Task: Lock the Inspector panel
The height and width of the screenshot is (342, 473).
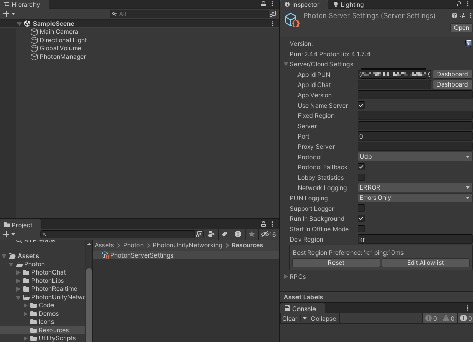Action: pos(459,4)
